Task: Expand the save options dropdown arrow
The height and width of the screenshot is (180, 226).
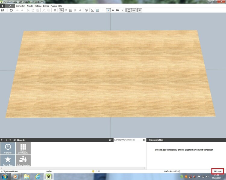Action: 6,10
